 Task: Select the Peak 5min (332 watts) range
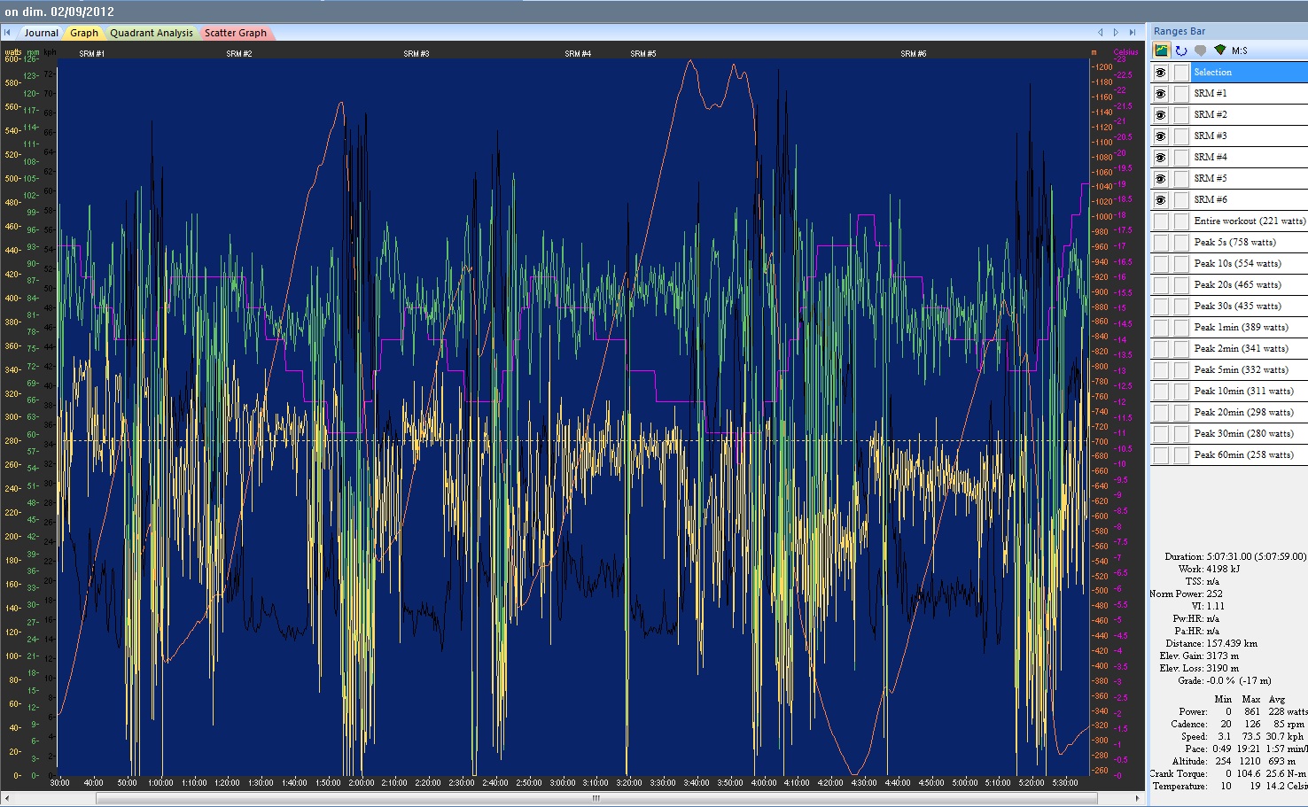click(1241, 370)
